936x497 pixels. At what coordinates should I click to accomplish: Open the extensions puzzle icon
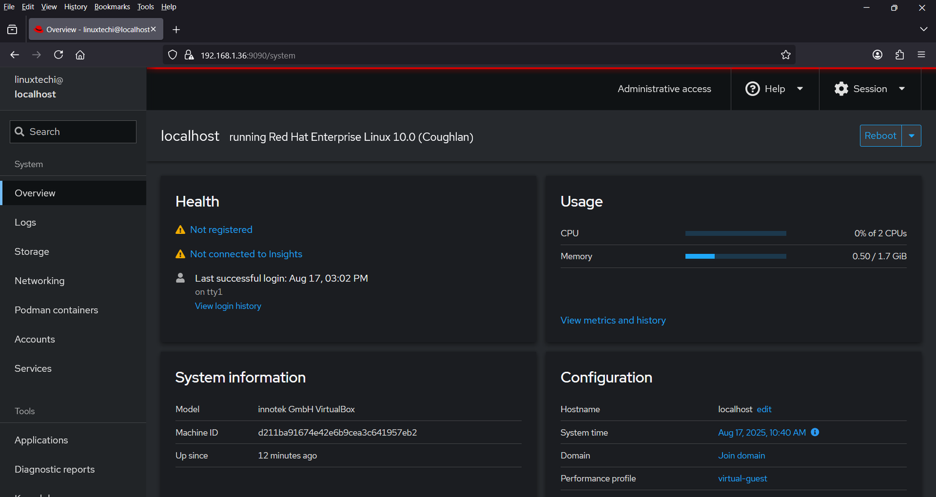pos(900,55)
